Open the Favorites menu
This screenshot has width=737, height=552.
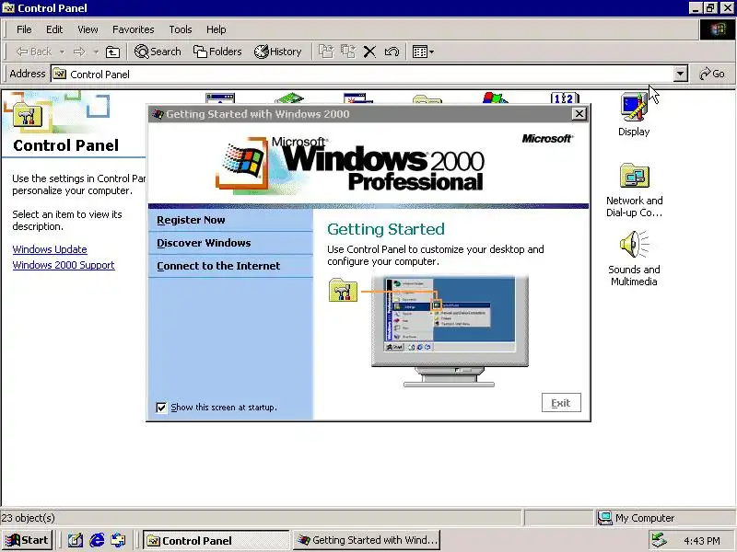[133, 29]
